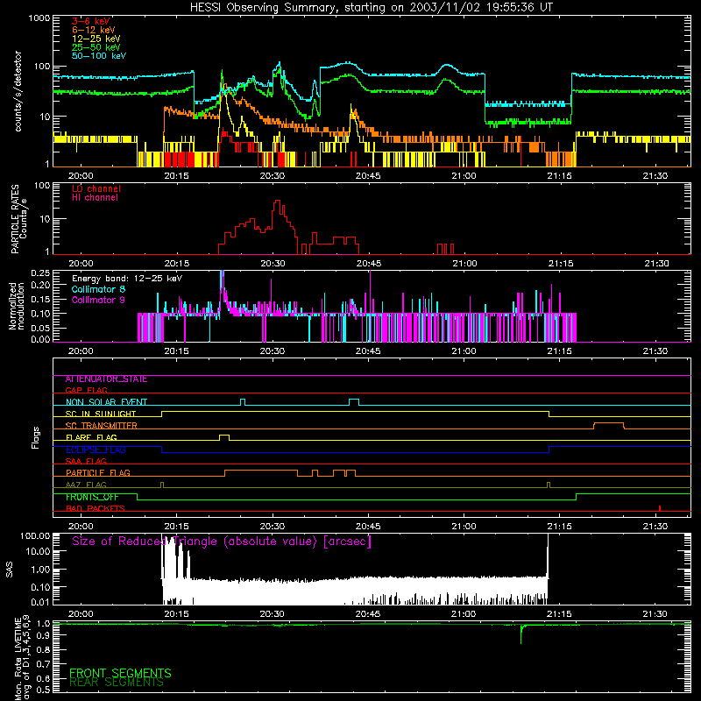Image resolution: width=701 pixels, height=701 pixels.
Task: Click the ATTENUATOR_STATE flag label
Action: pos(106,379)
